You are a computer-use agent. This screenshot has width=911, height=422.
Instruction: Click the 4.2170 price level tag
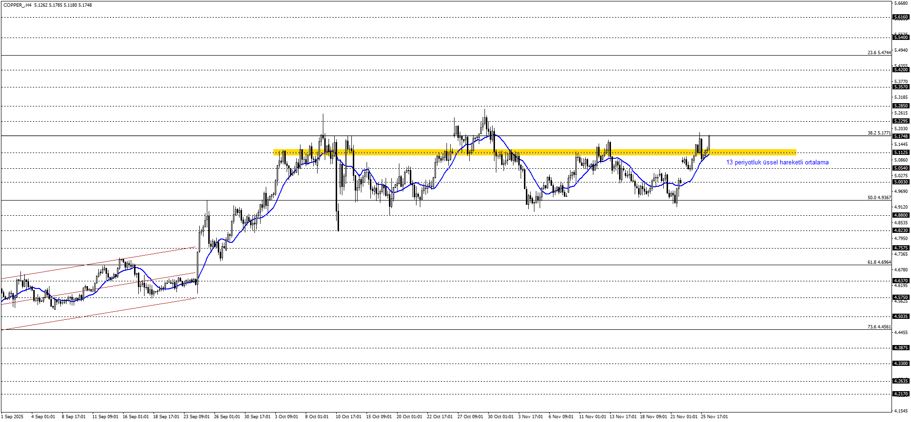pos(901,394)
